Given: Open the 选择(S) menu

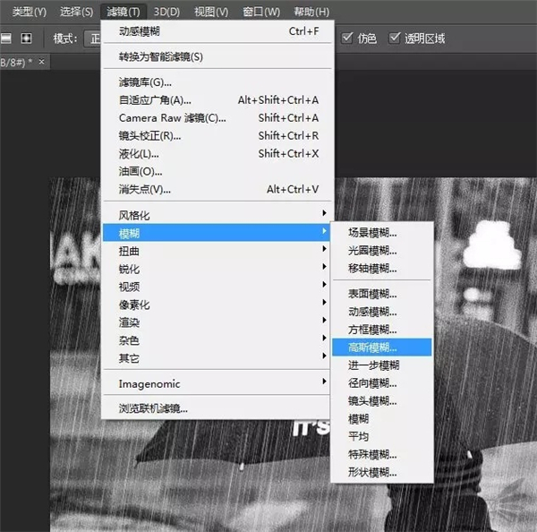Looking at the screenshot, I should [76, 12].
